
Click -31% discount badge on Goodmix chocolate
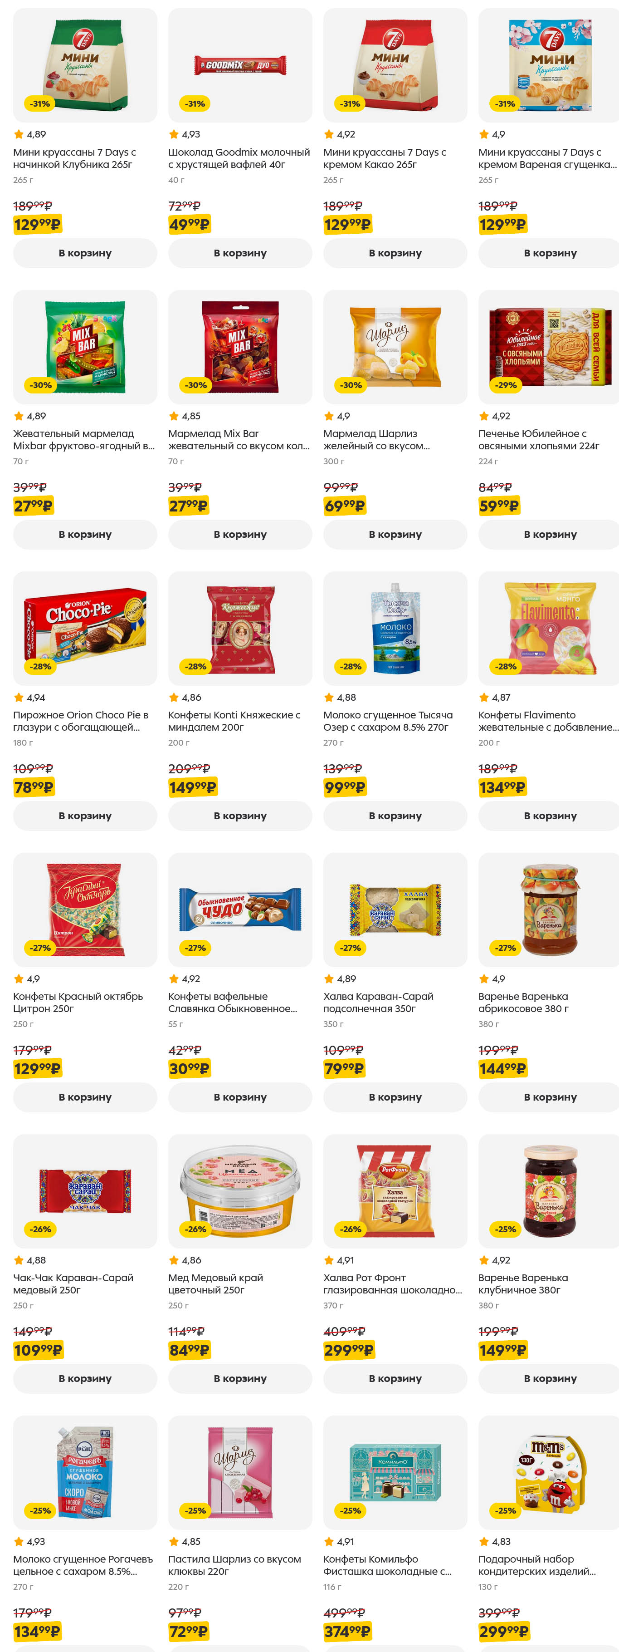tap(195, 104)
